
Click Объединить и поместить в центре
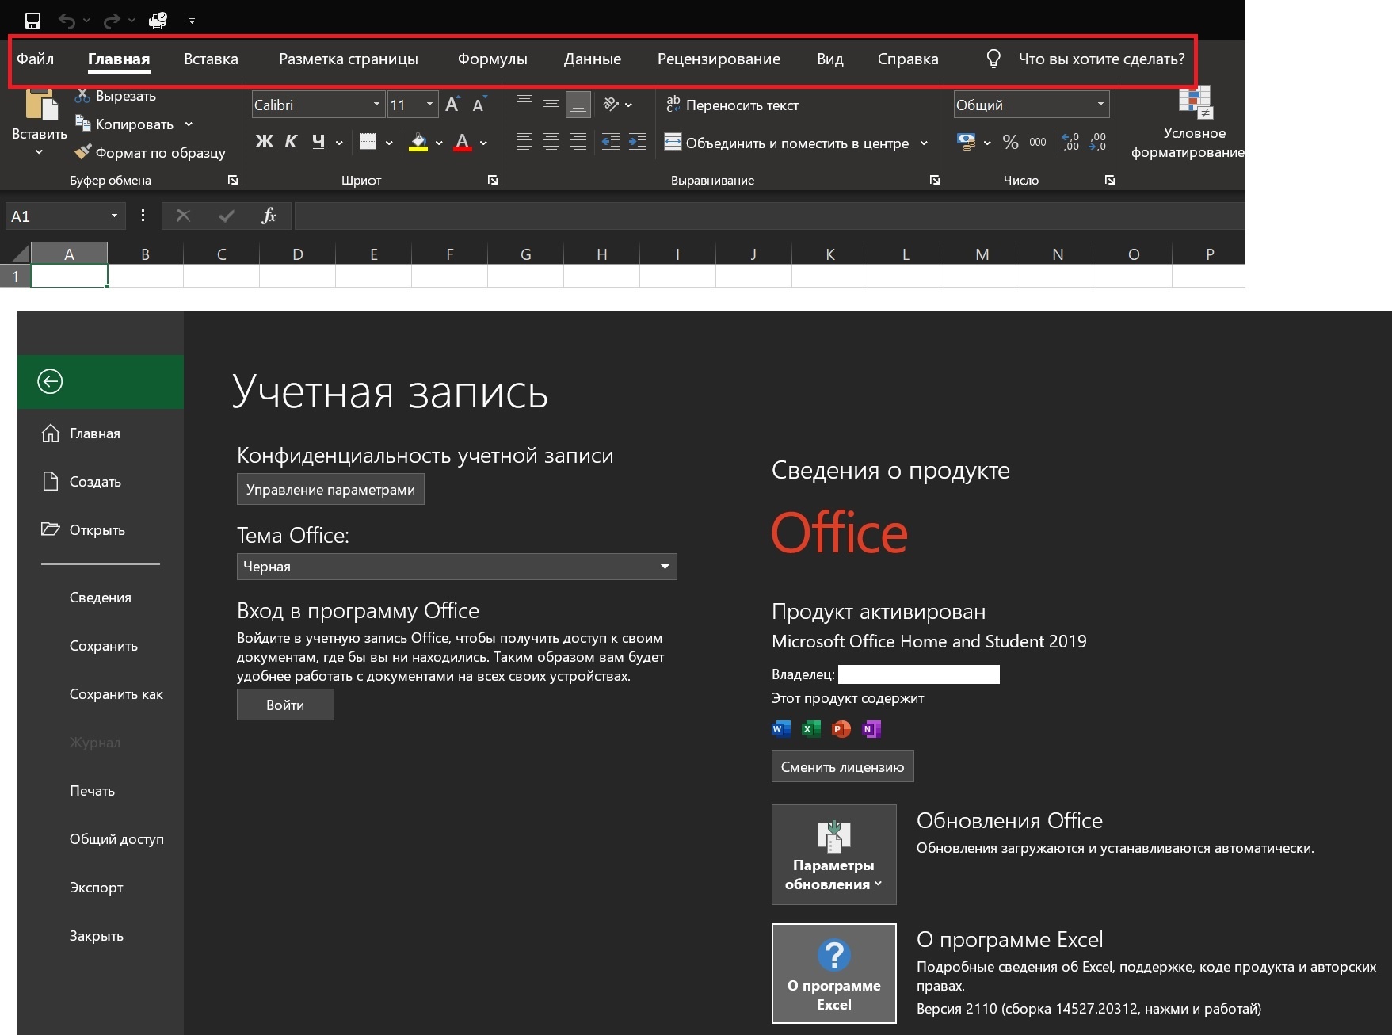click(x=787, y=143)
